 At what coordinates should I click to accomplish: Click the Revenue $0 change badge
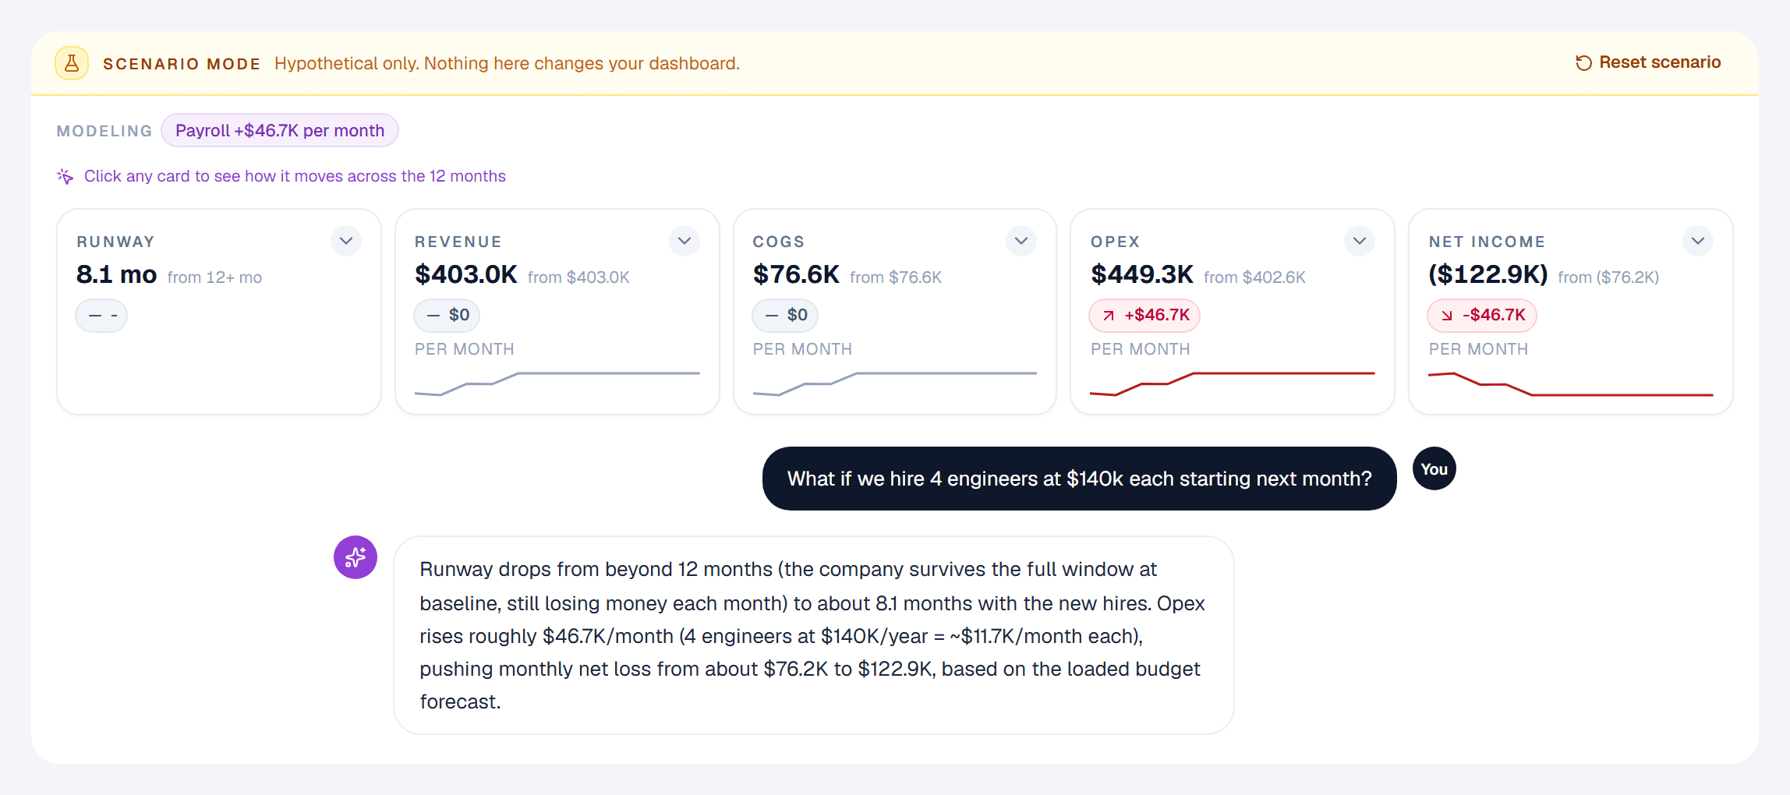[447, 315]
